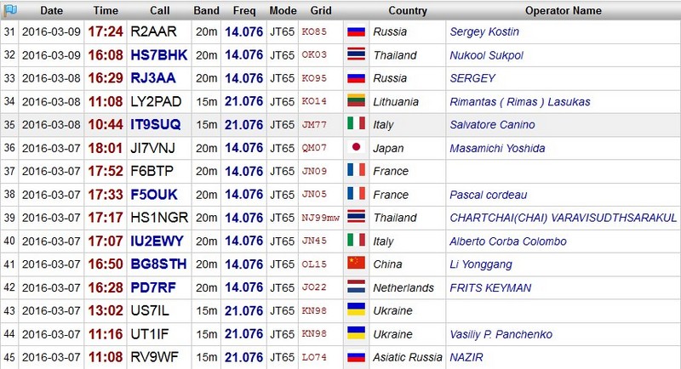Open operator Sergey Kostin's link
The height and width of the screenshot is (369, 681).
coord(484,31)
